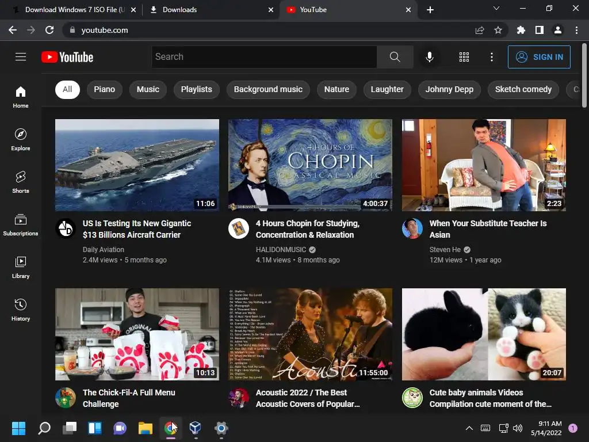This screenshot has height=442, width=589.
Task: Open YouTube settings three-dot menu
Action: click(x=491, y=57)
